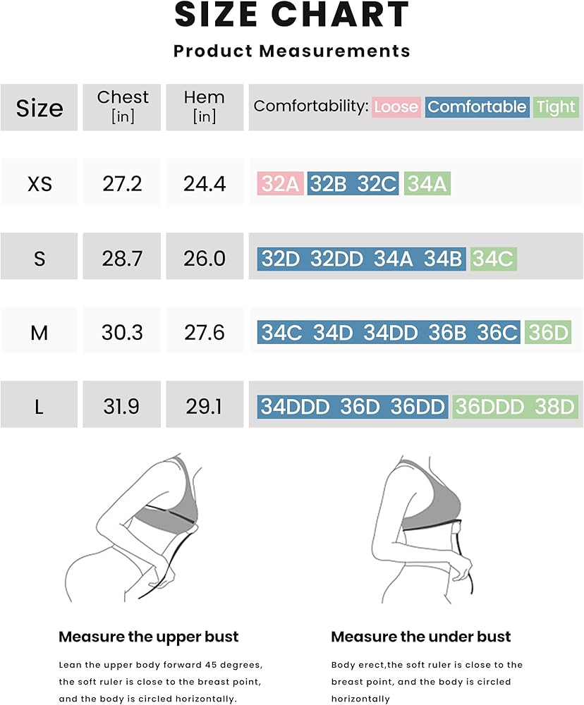584x705 pixels.
Task: Select the XS size cell
Action: point(39,184)
